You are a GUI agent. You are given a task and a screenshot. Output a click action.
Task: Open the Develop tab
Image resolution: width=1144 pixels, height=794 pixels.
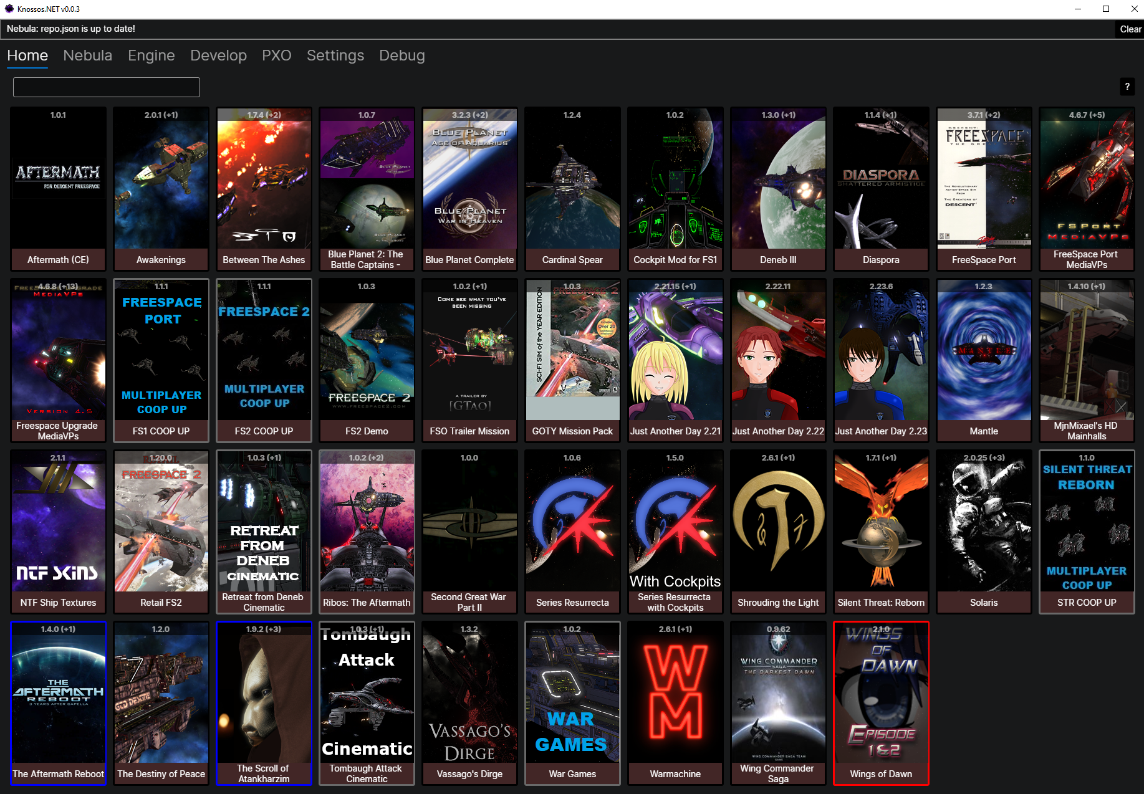click(218, 55)
